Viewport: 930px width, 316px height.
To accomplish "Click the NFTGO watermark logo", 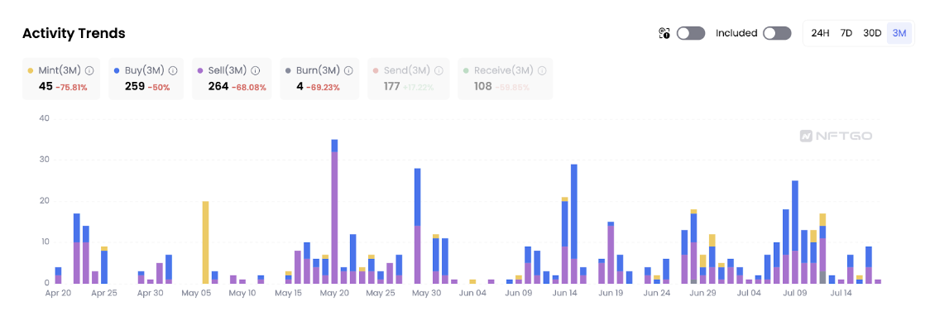I will coord(837,136).
